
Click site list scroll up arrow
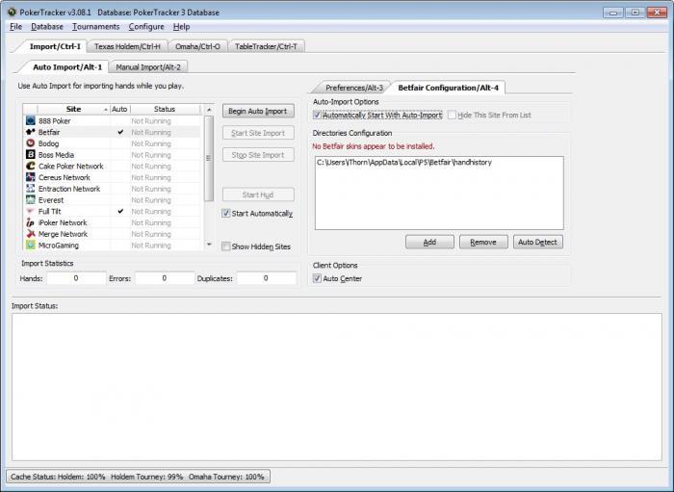(209, 110)
